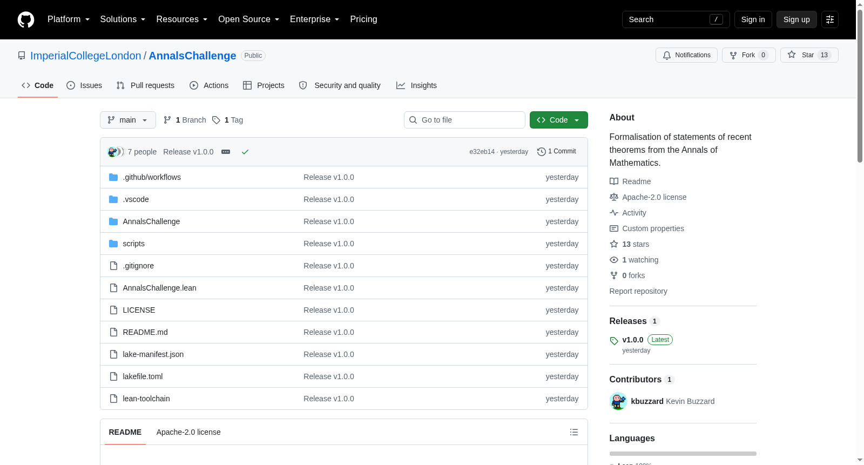The width and height of the screenshot is (864, 465).
Task: Click the LICENSE file icon
Action: pos(113,310)
